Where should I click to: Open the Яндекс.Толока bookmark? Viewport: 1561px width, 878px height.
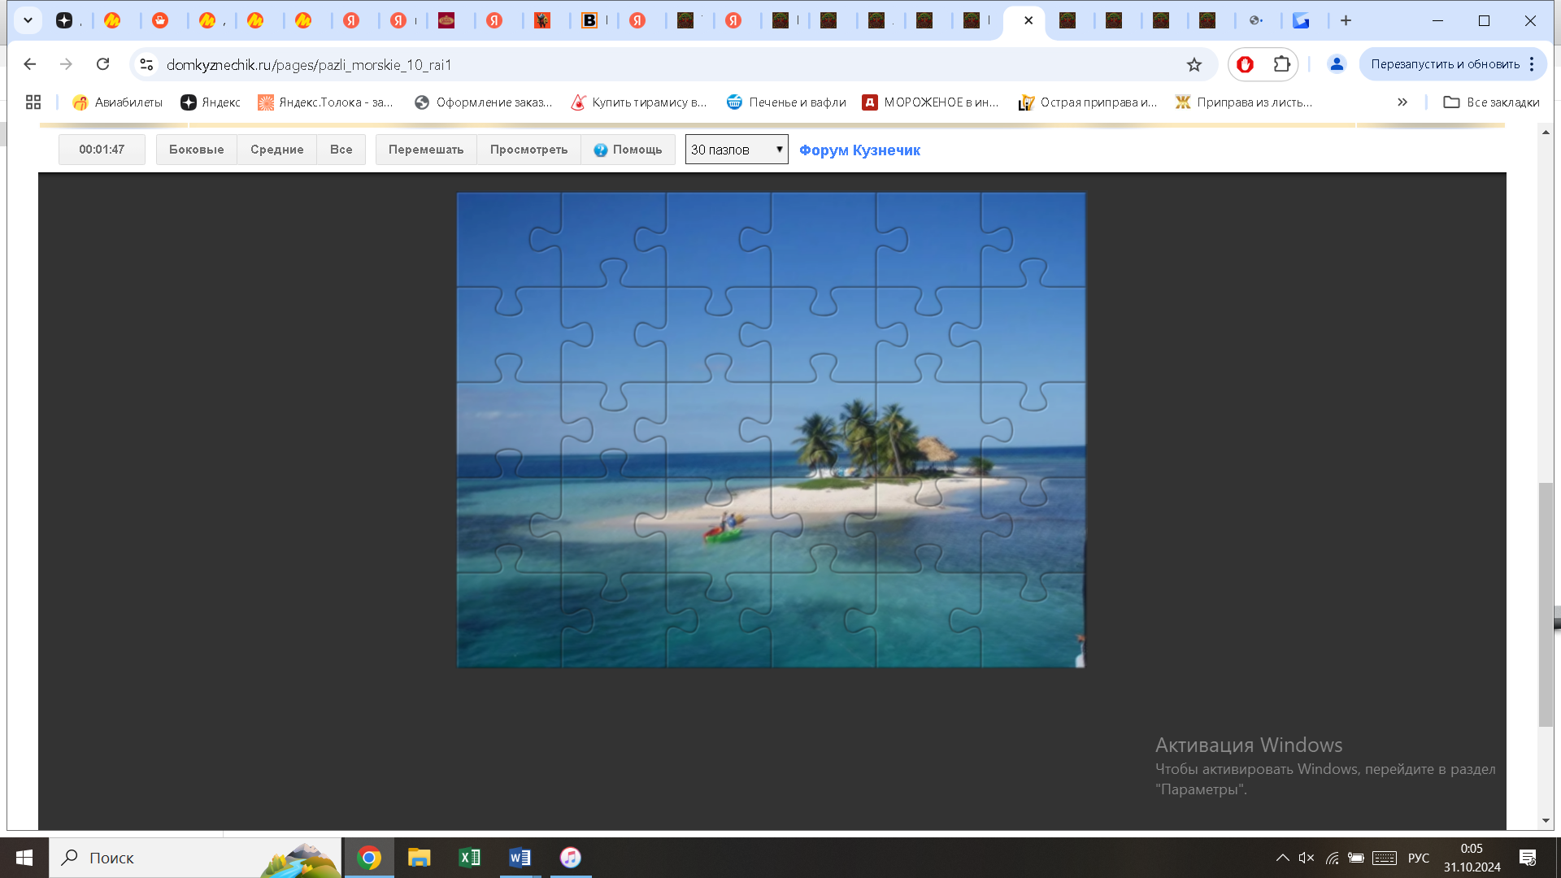coord(325,102)
